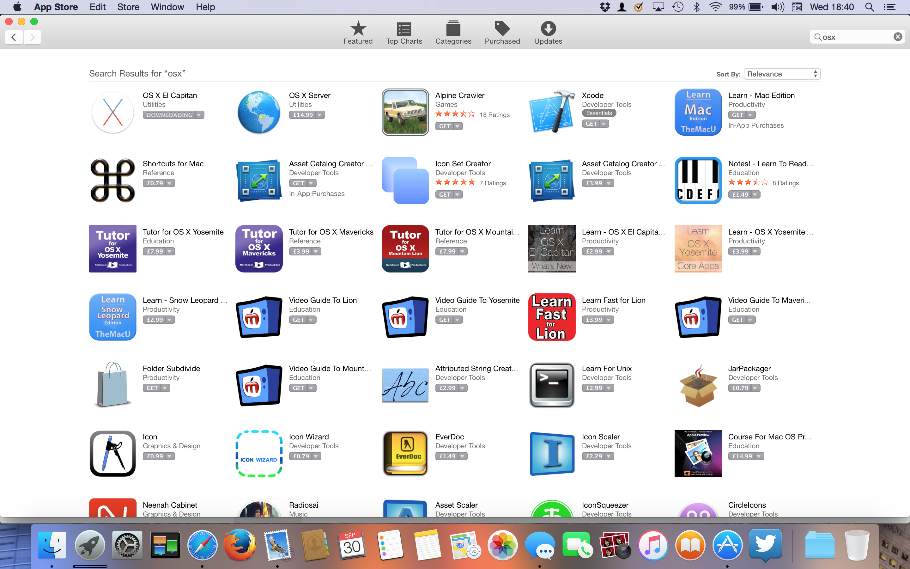This screenshot has width=910, height=569.
Task: Go back with the left chevron button
Action: coord(14,37)
